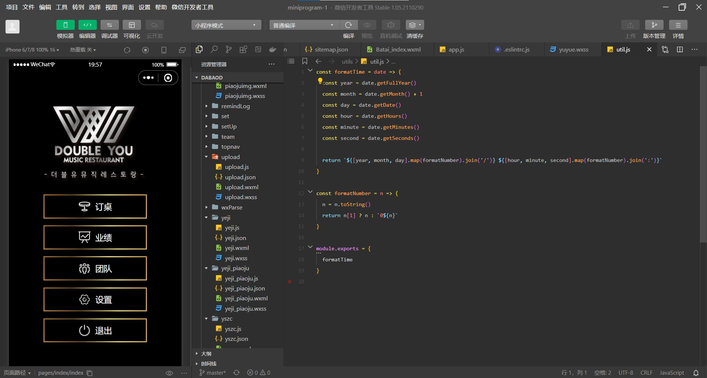Click the real device debug icon

point(391,25)
